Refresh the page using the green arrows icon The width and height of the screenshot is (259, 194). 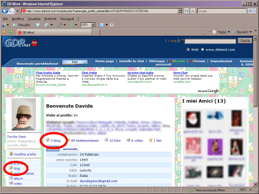pos(186,11)
